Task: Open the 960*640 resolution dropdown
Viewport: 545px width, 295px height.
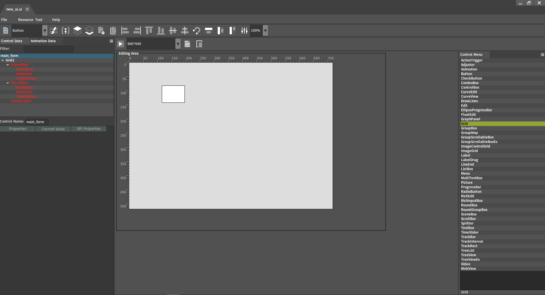Action: tap(178, 44)
